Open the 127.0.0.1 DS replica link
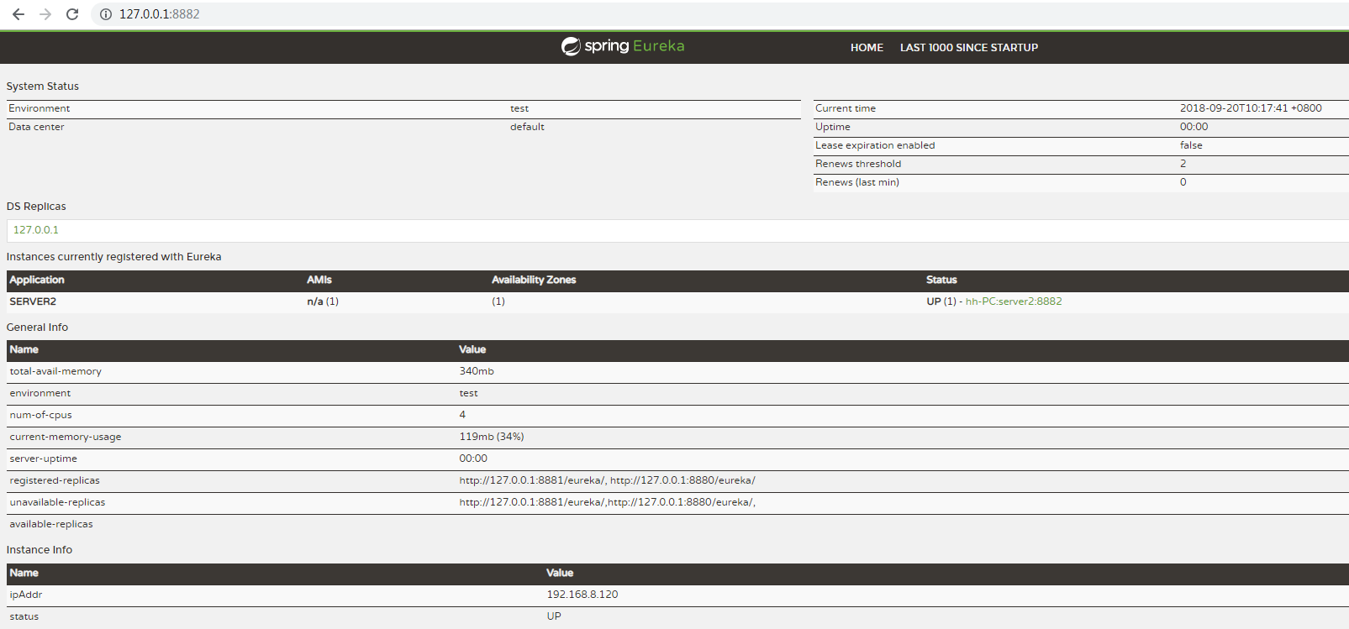The height and width of the screenshot is (629, 1349). click(36, 230)
